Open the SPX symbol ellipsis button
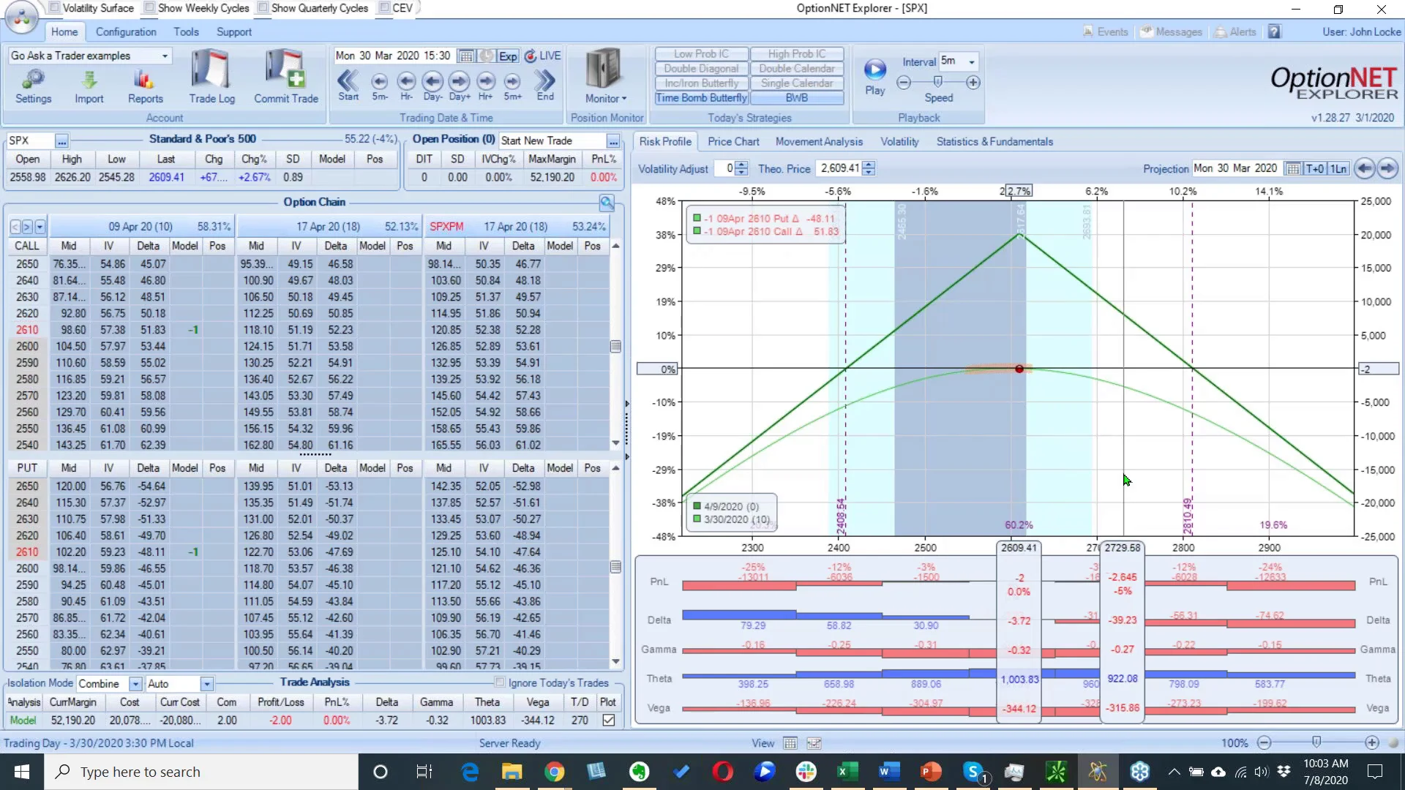Viewport: 1405px width, 790px height. [61, 141]
